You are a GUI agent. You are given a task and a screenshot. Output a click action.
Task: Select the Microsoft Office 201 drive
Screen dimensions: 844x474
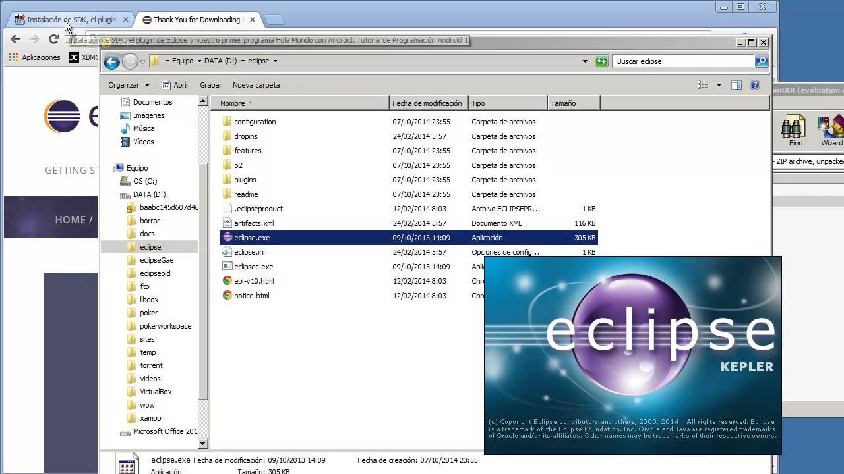[159, 431]
